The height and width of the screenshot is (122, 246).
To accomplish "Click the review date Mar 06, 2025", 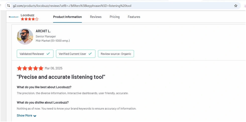I will pos(54,68).
